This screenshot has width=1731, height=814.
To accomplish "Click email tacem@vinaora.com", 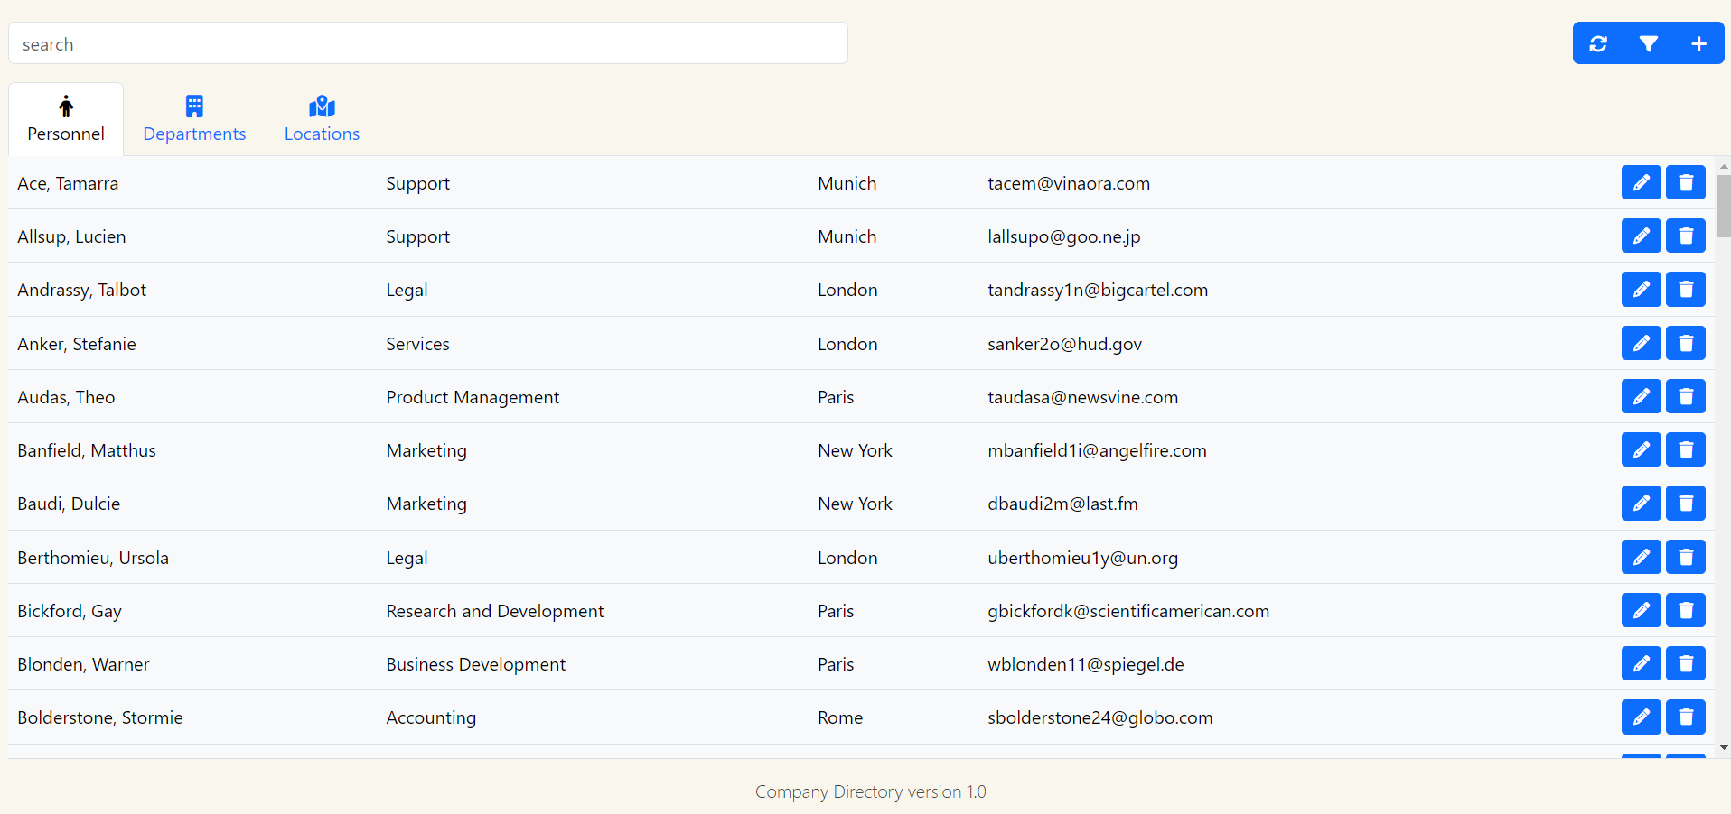I will point(1069,183).
